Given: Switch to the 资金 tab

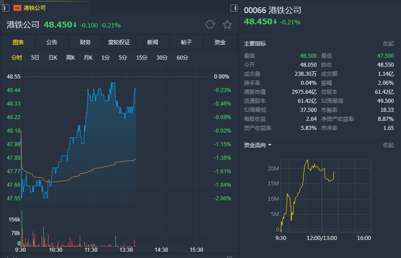Looking at the screenshot, I should 220,42.
